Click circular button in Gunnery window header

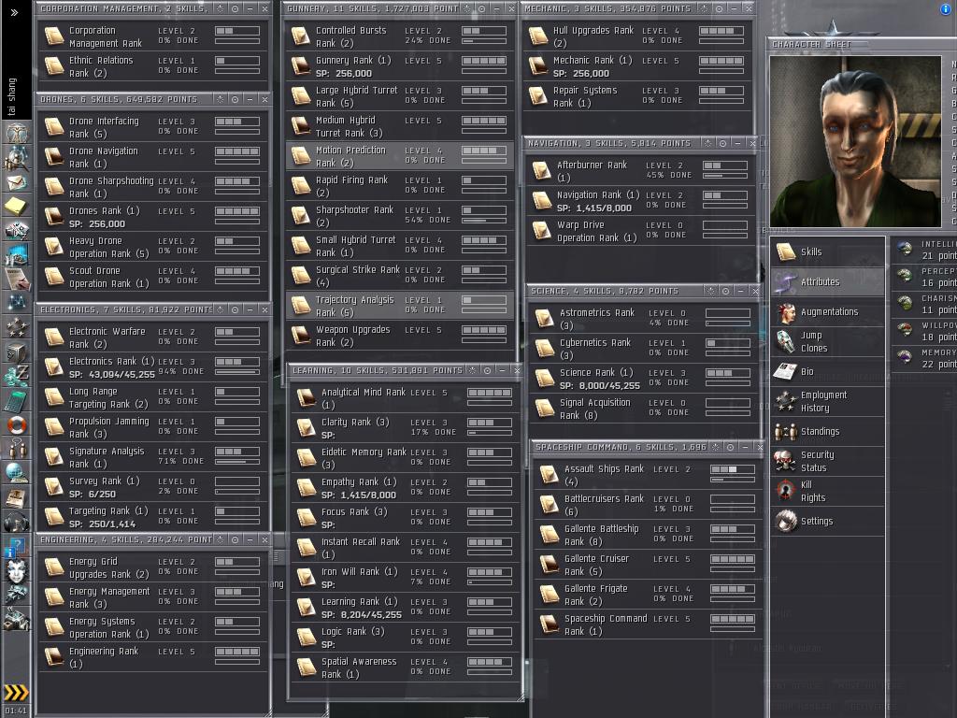pos(481,8)
